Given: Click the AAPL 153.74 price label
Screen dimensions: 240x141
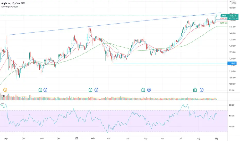Looking at the screenshot, I should pyautogui.click(x=229, y=16).
